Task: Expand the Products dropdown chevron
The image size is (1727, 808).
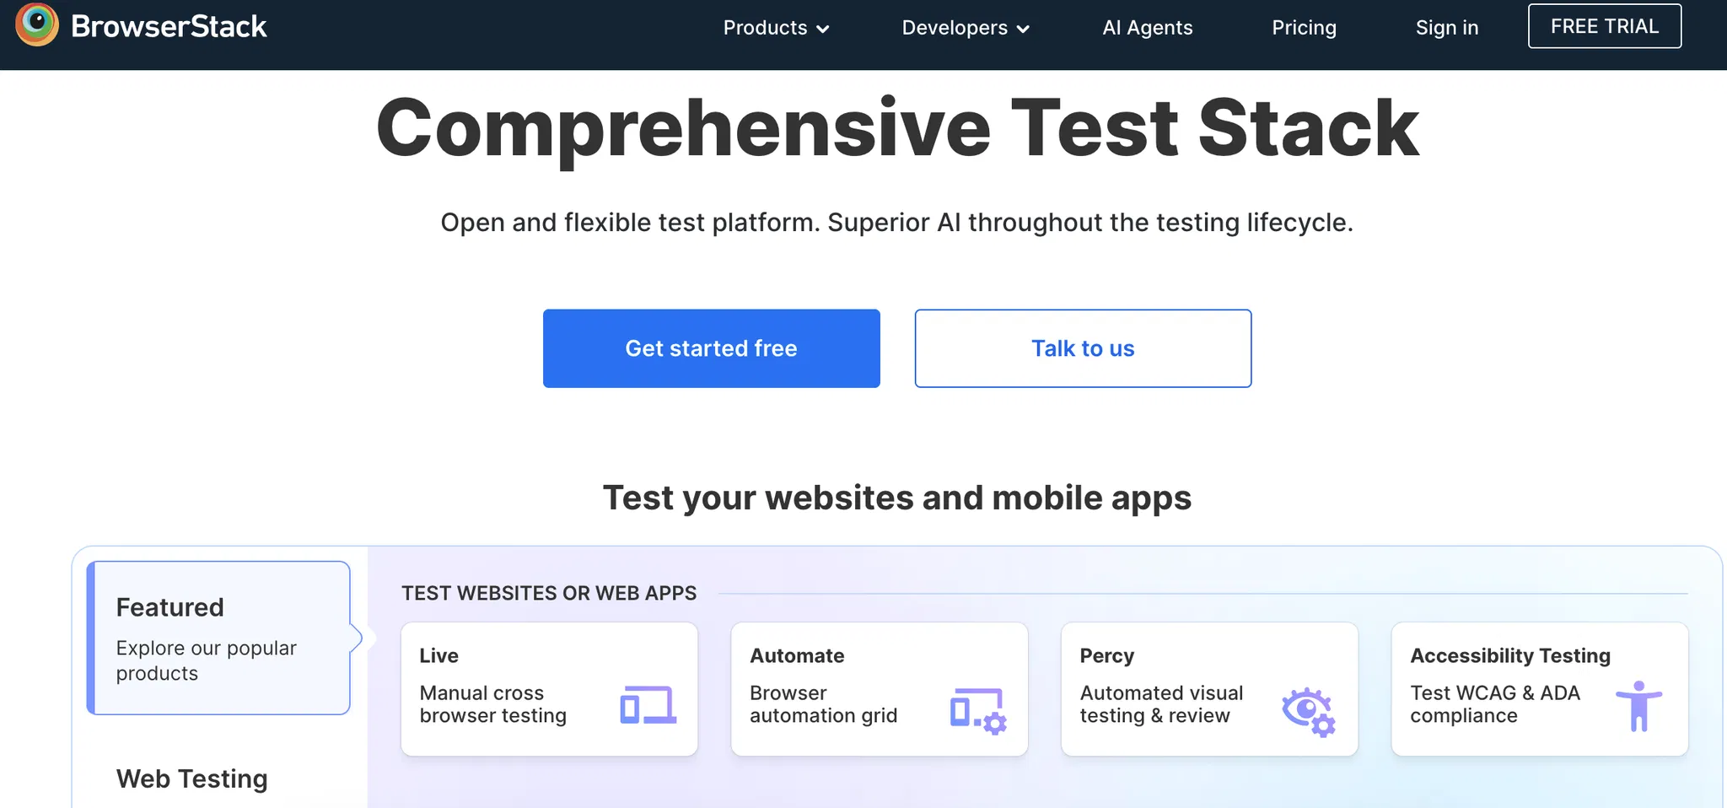Action: coord(823,29)
